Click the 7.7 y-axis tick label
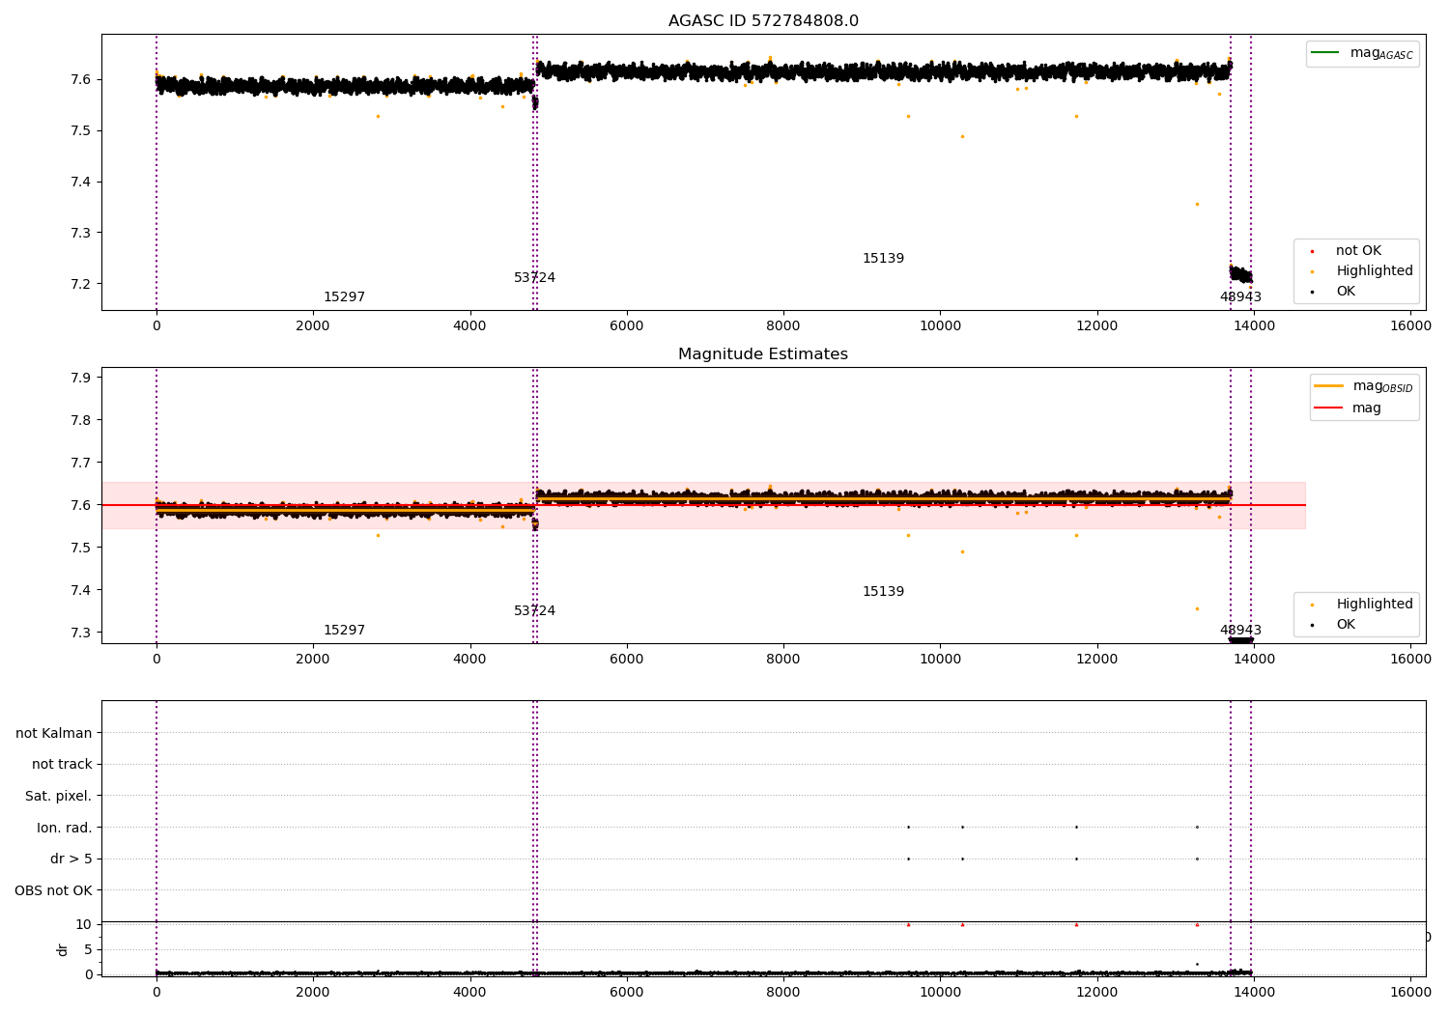The width and height of the screenshot is (1449, 1014). coord(82,463)
